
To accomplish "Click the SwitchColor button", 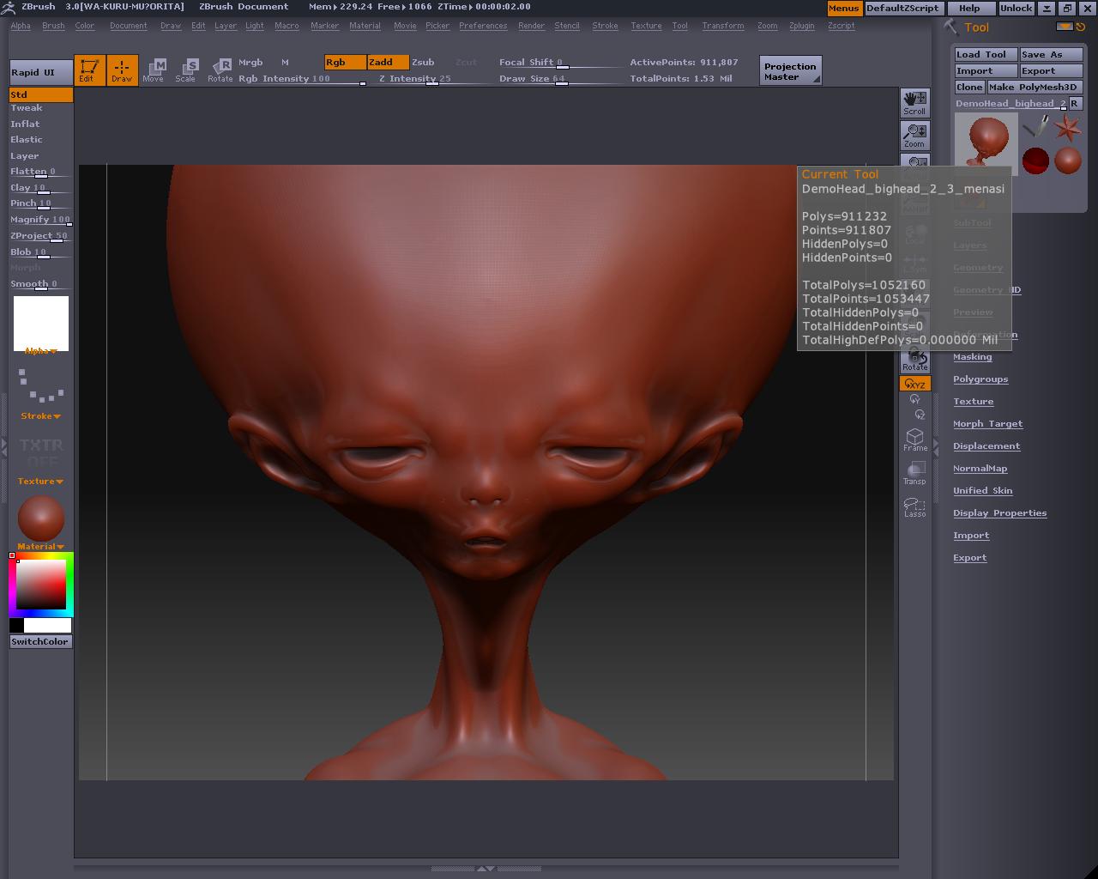I will point(40,641).
